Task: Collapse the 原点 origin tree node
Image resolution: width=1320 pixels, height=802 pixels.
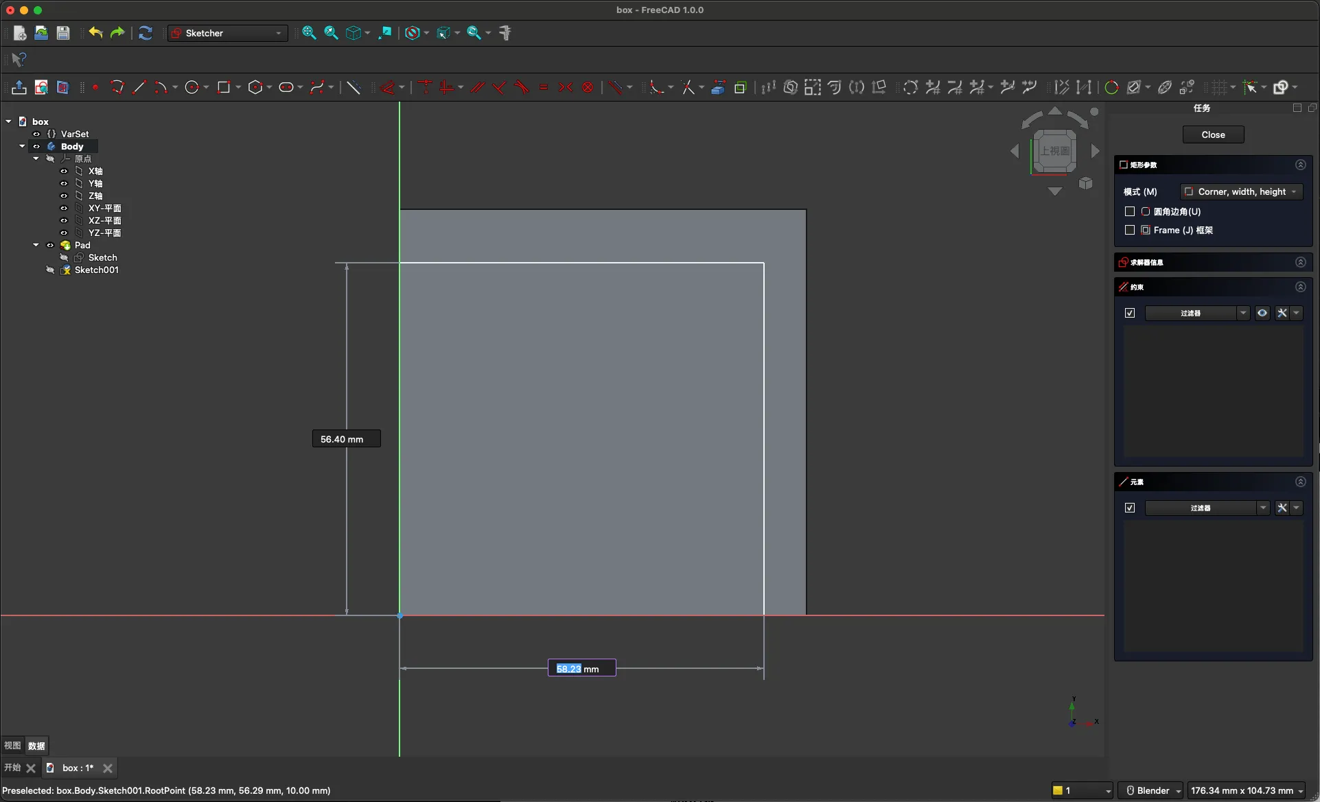Action: (x=36, y=158)
